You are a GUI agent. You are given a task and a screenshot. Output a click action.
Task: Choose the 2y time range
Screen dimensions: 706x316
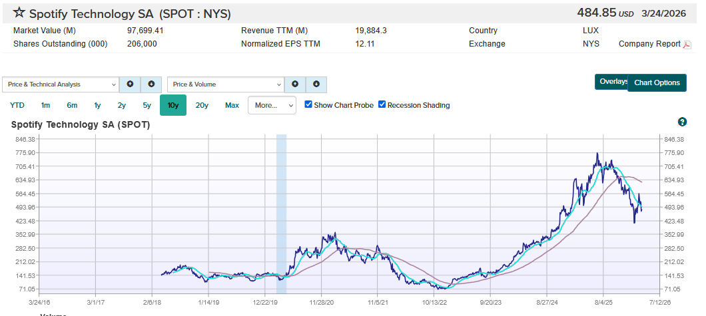(122, 105)
